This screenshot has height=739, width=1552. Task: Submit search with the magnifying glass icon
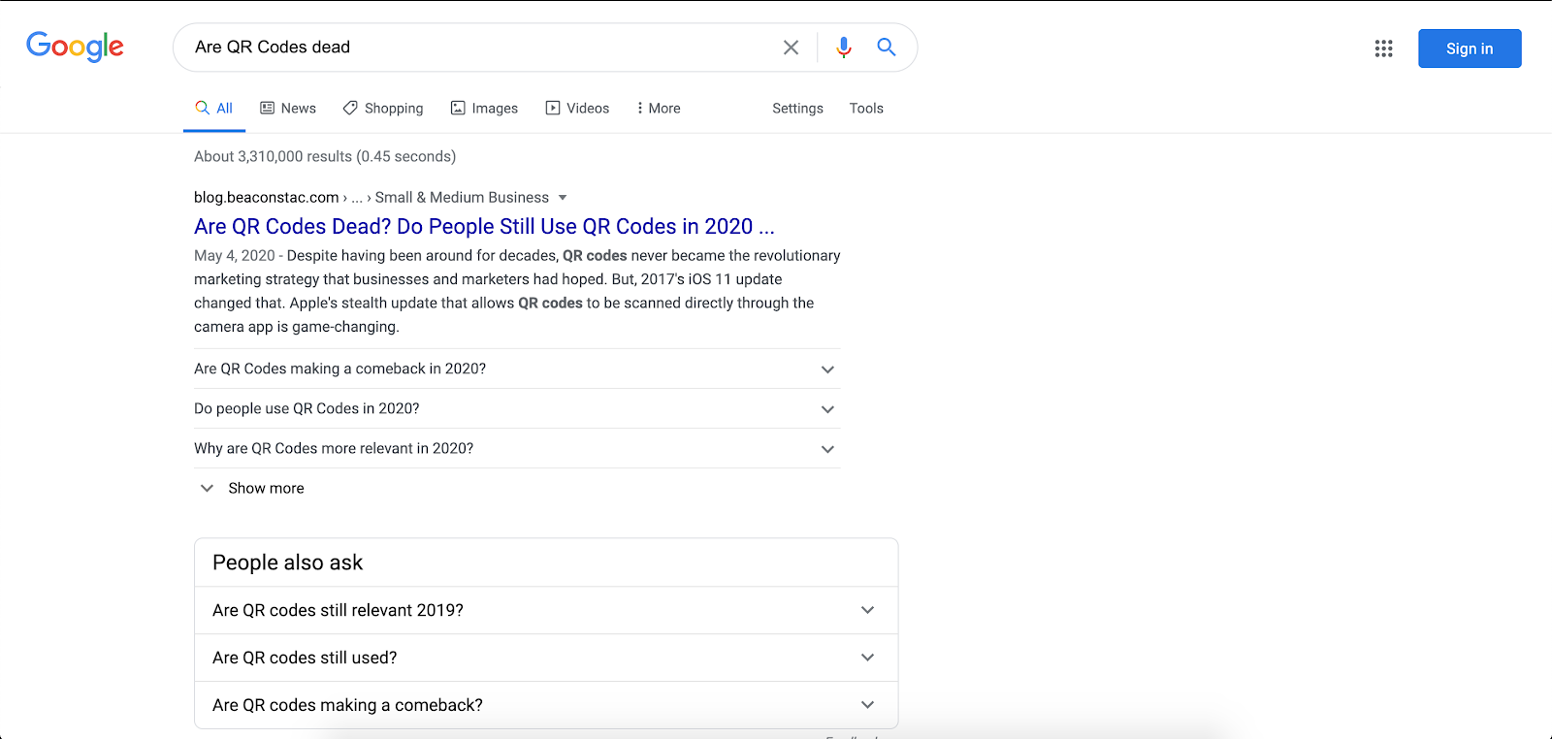pos(886,47)
